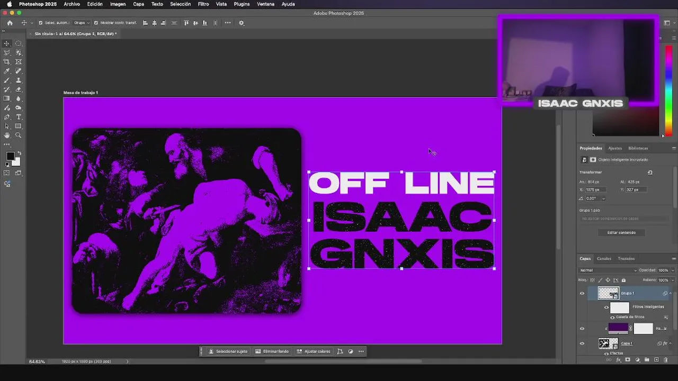Screen dimensions: 678x381
Task: Hide the Capa 1 layer
Action: [582, 343]
